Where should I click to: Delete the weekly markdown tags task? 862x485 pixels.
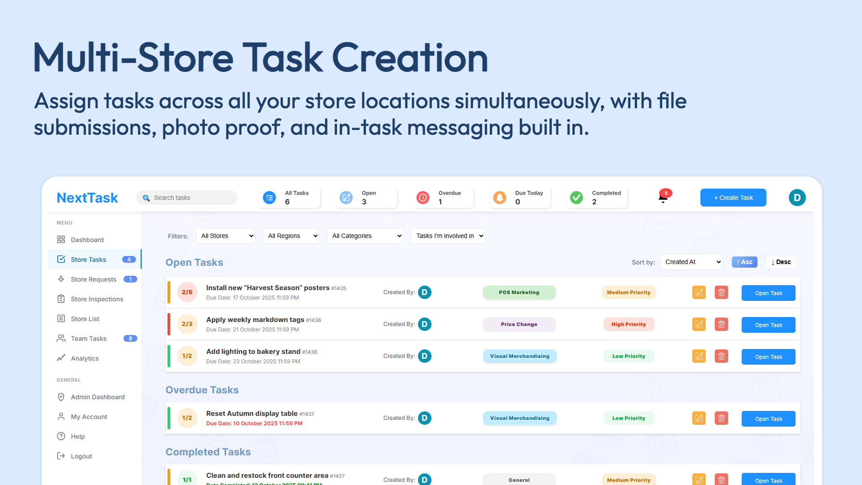(721, 324)
